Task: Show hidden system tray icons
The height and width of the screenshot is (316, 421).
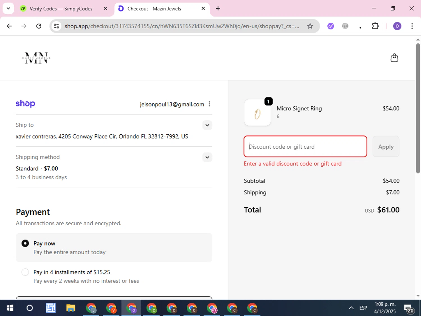Action: pos(351,308)
